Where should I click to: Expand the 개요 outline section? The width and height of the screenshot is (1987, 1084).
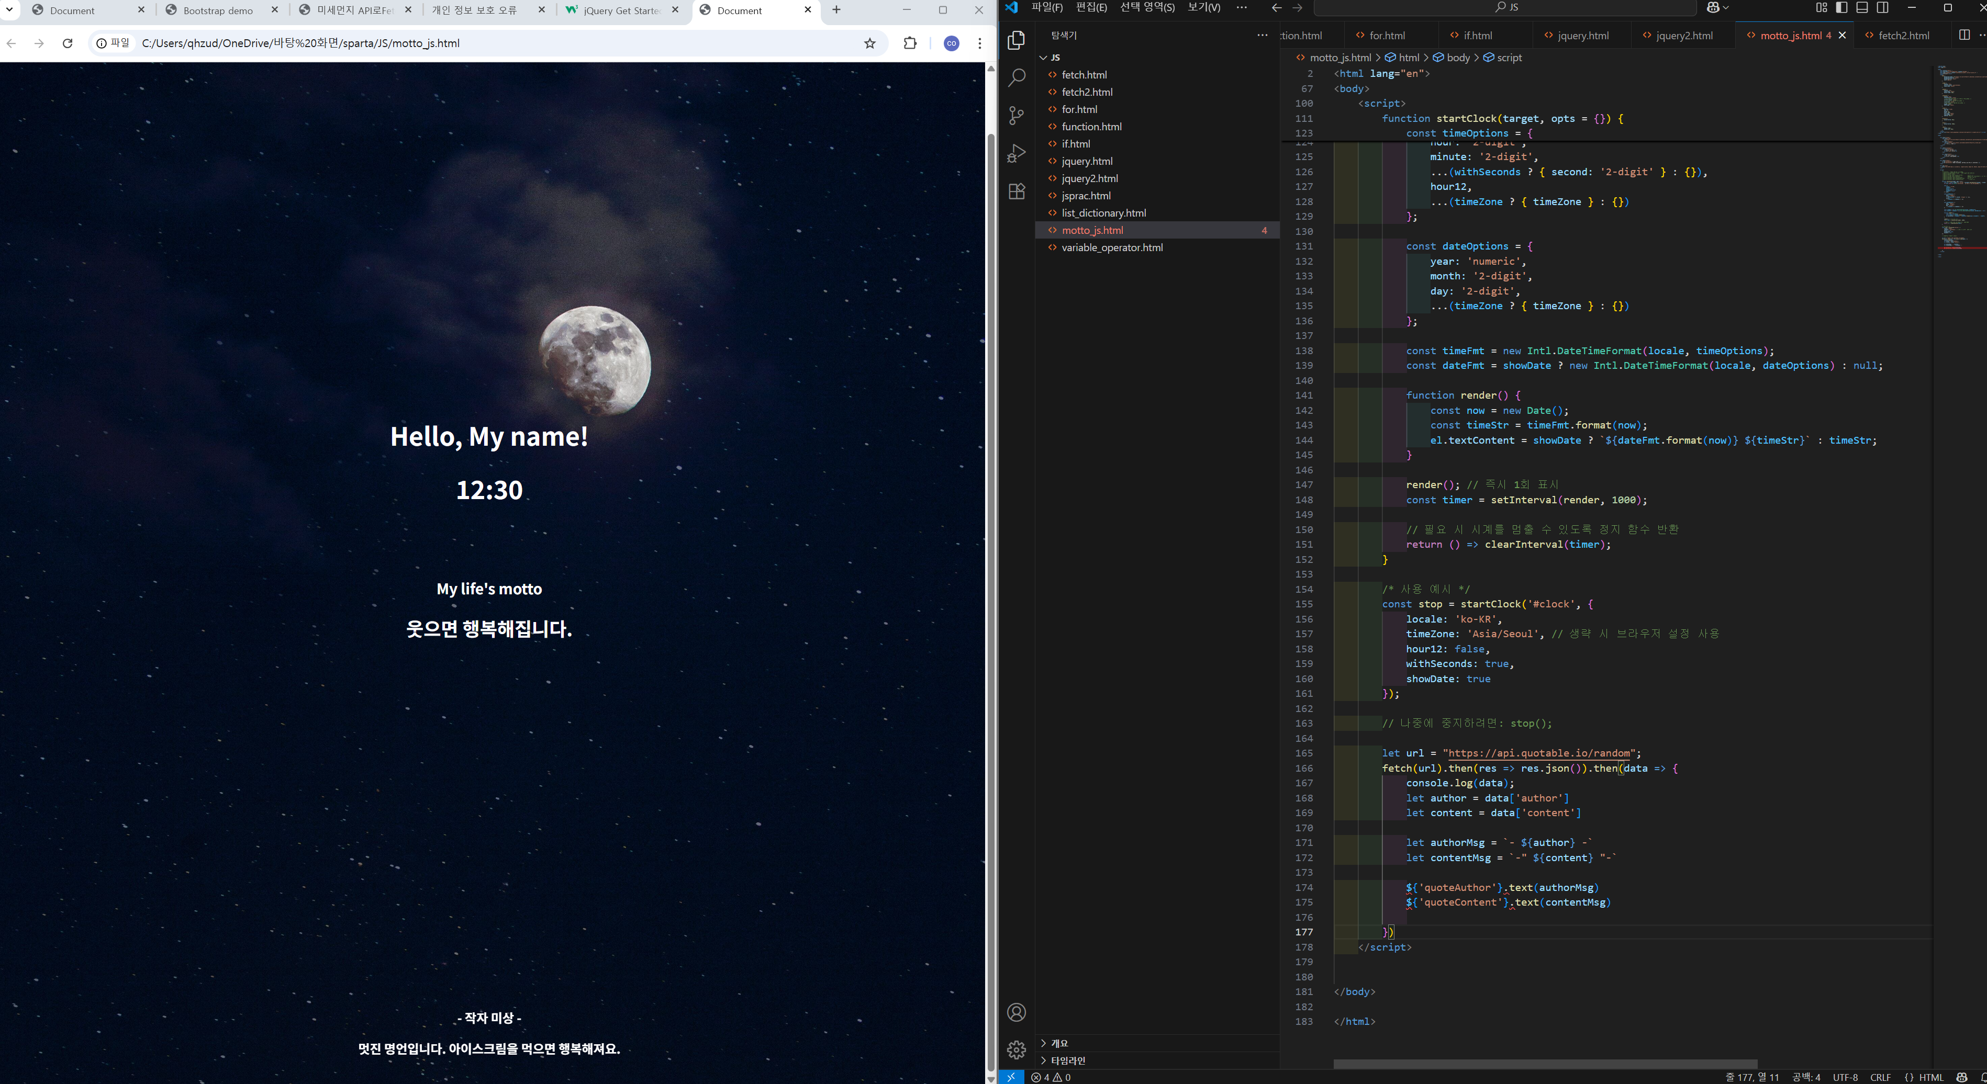point(1157,1043)
